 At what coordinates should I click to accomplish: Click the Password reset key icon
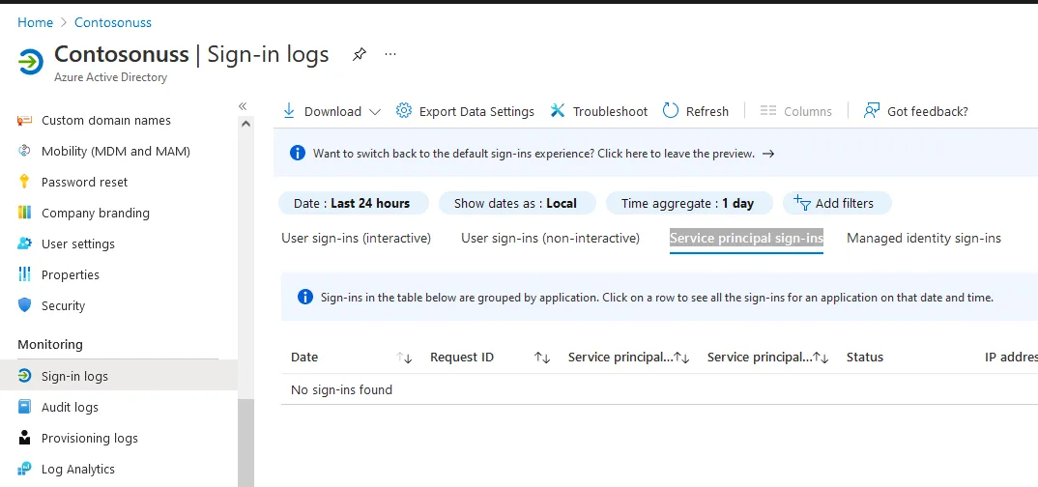[x=24, y=182]
